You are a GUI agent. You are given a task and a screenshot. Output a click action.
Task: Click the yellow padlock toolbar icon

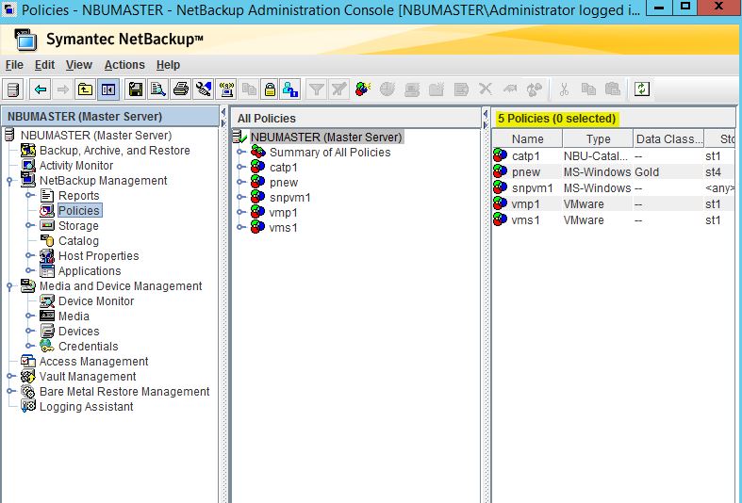(270, 89)
